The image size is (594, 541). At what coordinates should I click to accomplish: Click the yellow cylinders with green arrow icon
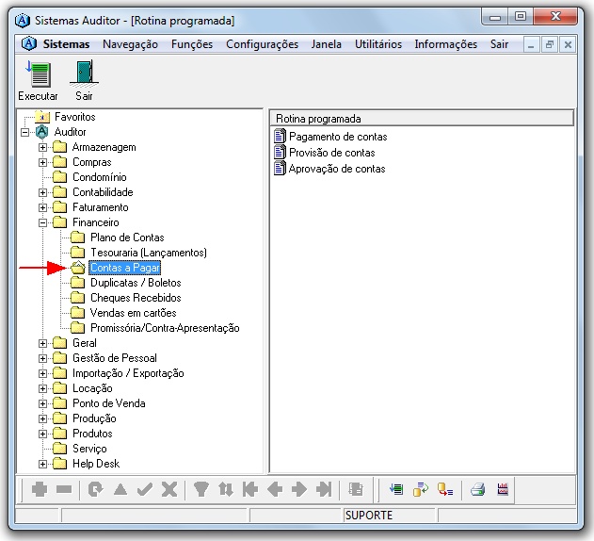click(421, 489)
